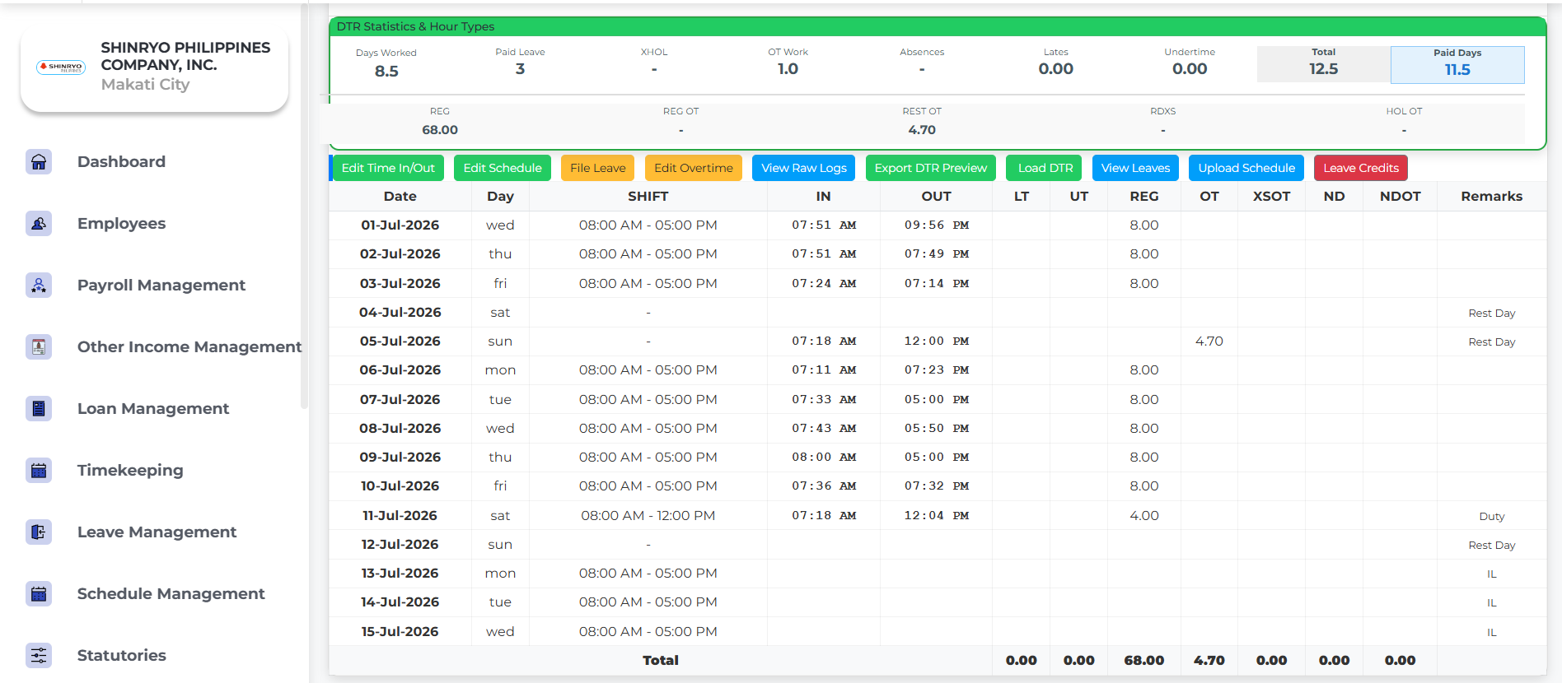Click the Remarks column header

pyautogui.click(x=1492, y=197)
